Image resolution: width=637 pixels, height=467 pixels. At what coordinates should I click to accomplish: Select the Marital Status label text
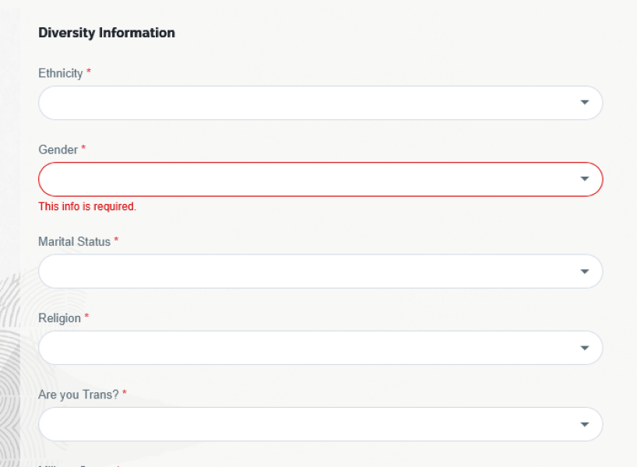pos(75,241)
